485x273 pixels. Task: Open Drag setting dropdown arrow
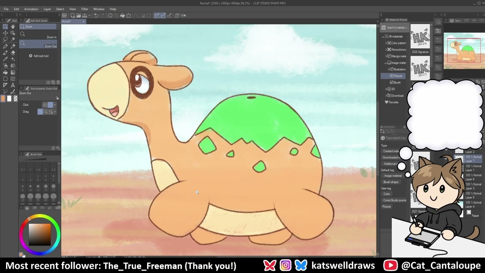pyautogui.click(x=55, y=112)
